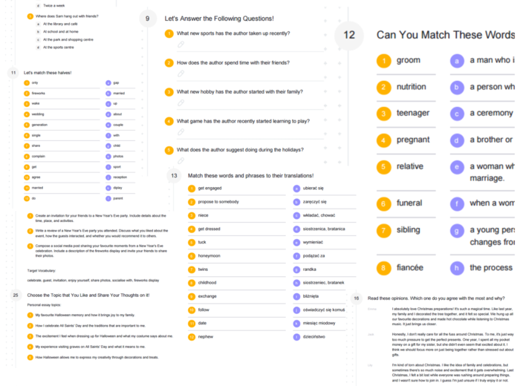This screenshot has width=520, height=386.
Task: Click the word "honeymoon" in exercise 13
Action: [x=209, y=255]
